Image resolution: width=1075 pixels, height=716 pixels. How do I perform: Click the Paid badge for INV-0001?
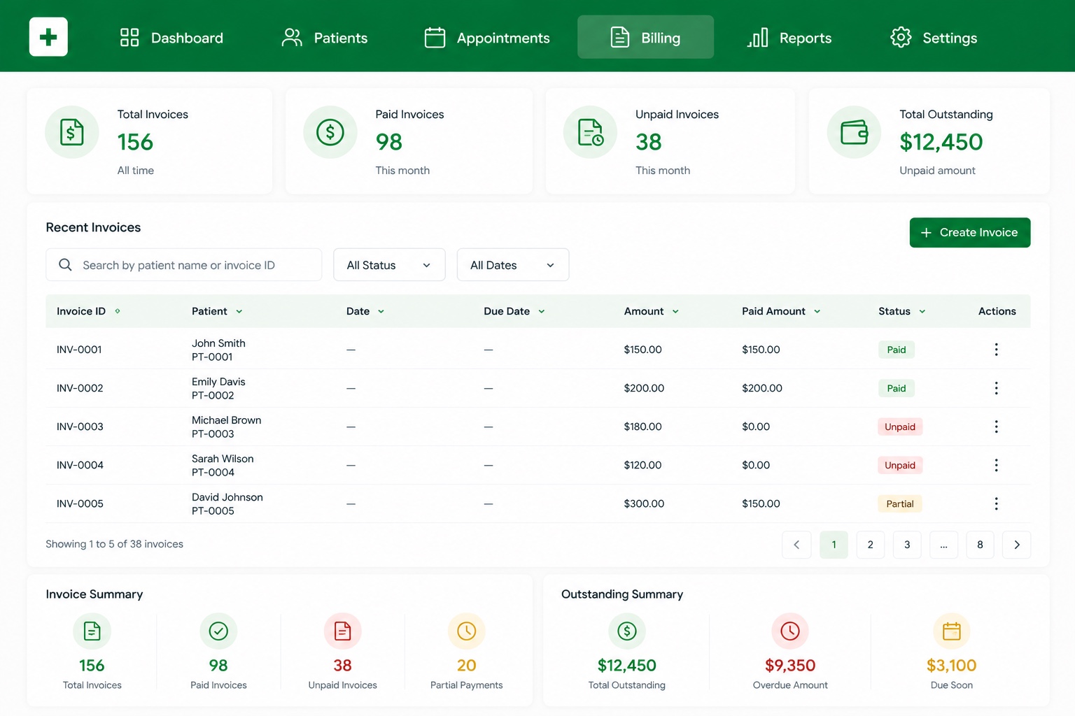(897, 350)
